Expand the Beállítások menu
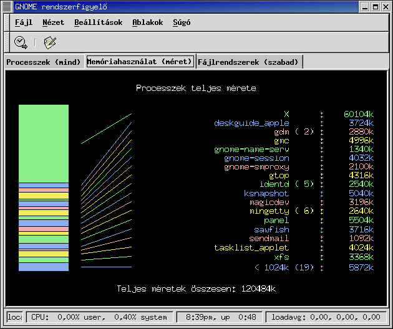 click(x=97, y=22)
